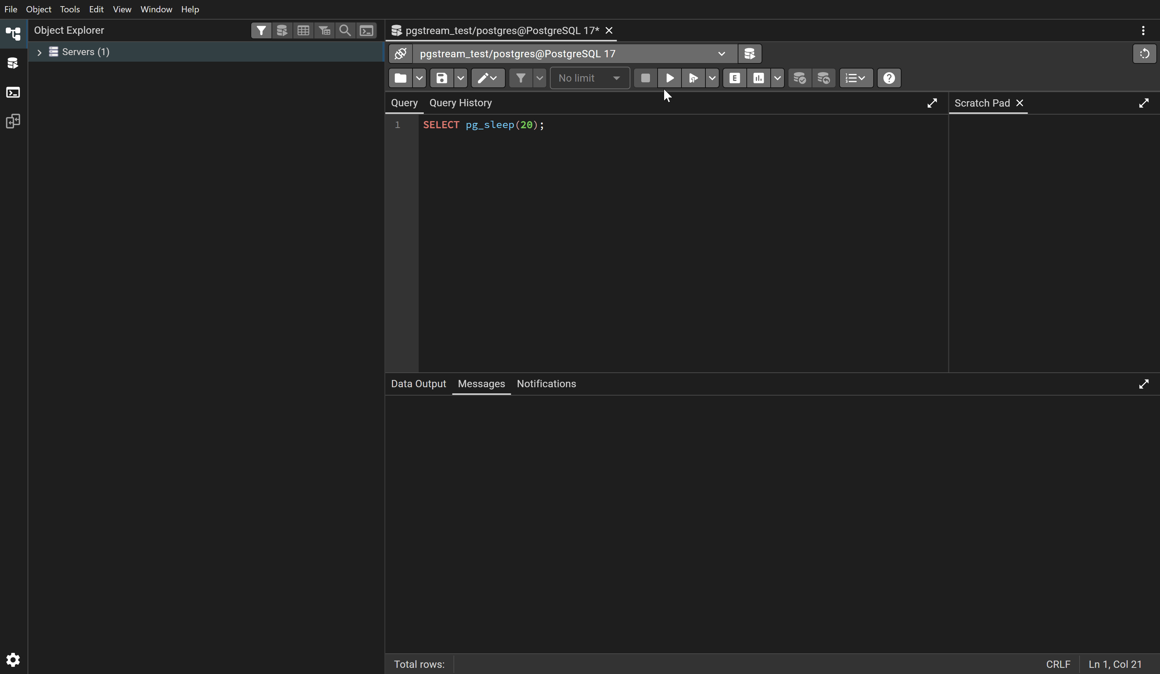The height and width of the screenshot is (674, 1160).
Task: Execute the script with the play button
Action: 670,78
